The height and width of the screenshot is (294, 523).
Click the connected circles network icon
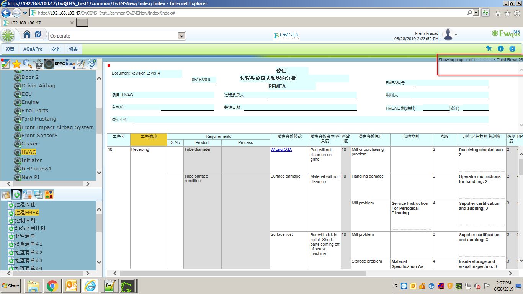[x=92, y=64]
